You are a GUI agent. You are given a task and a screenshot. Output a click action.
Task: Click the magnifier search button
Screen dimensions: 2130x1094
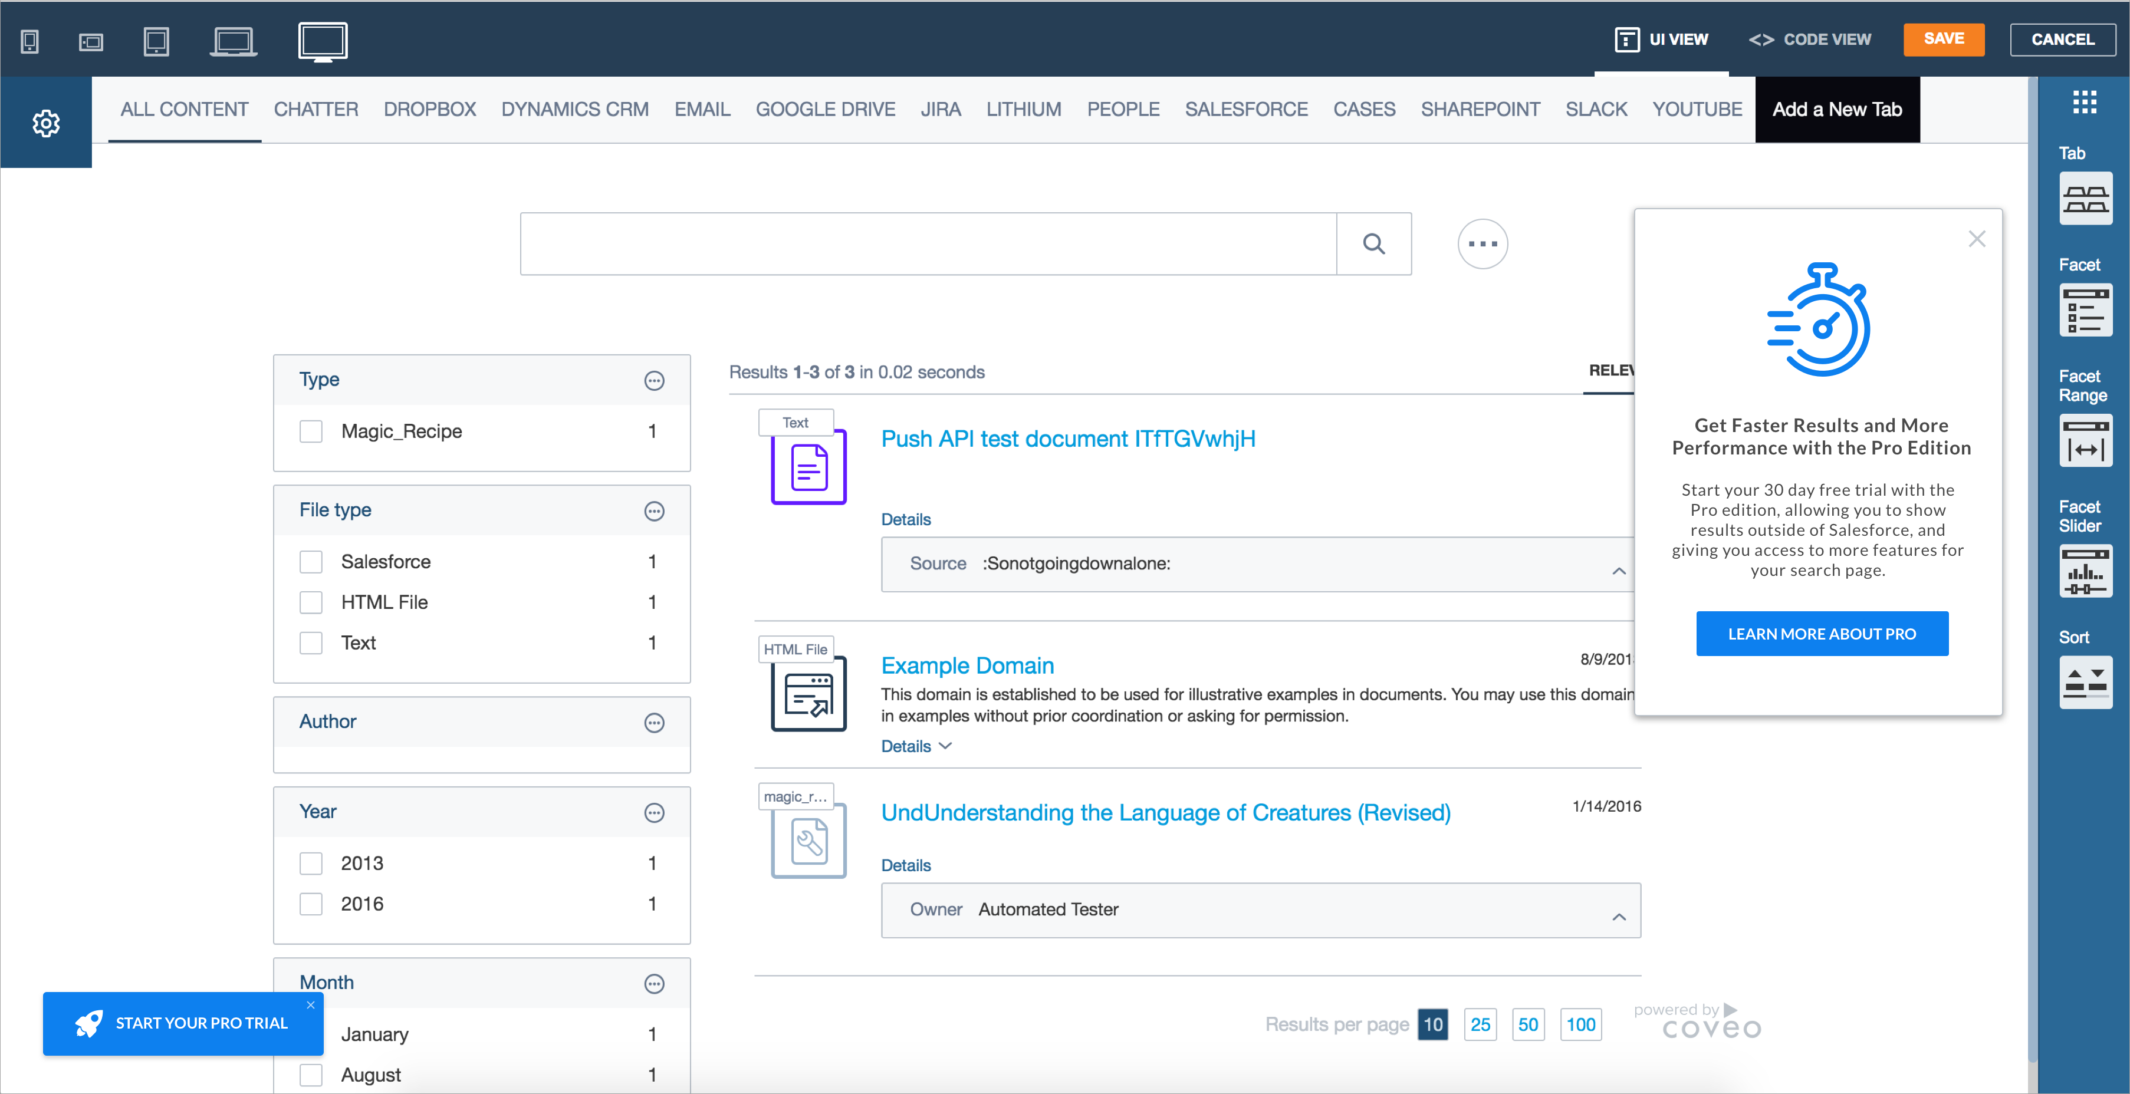click(1373, 244)
